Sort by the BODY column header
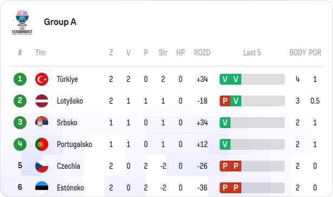The image size is (333, 197). point(298,53)
